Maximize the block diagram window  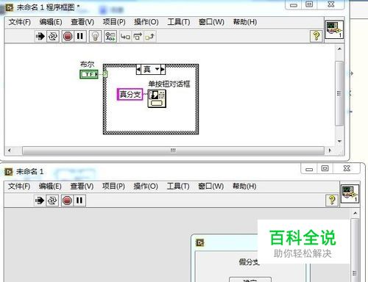(309, 4)
